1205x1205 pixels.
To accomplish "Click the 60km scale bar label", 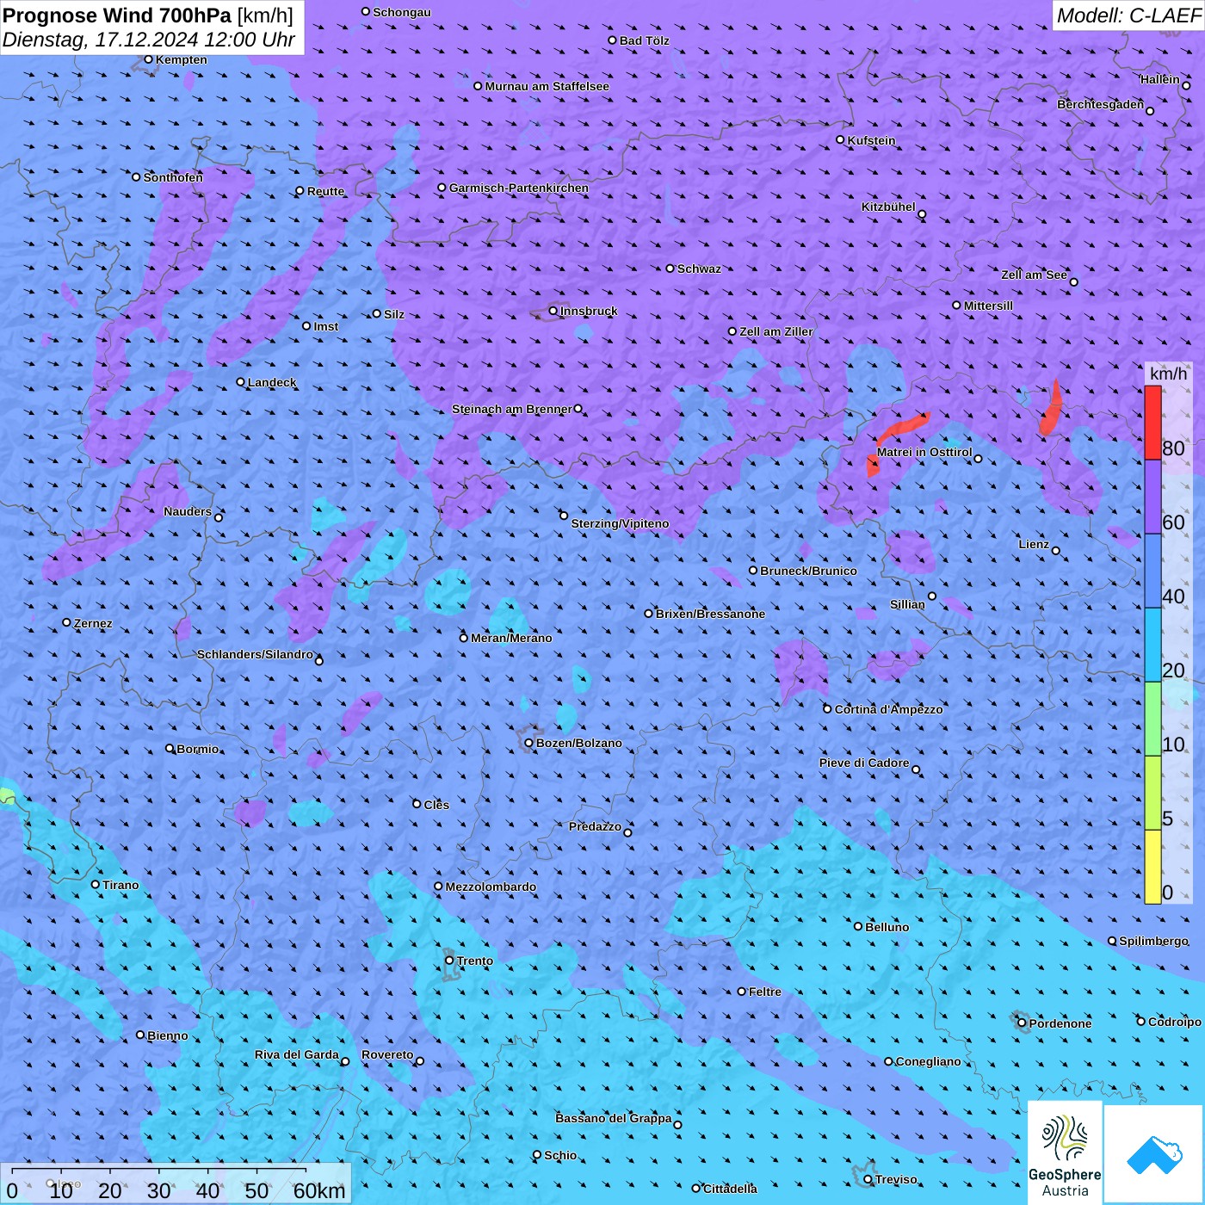I will (319, 1190).
